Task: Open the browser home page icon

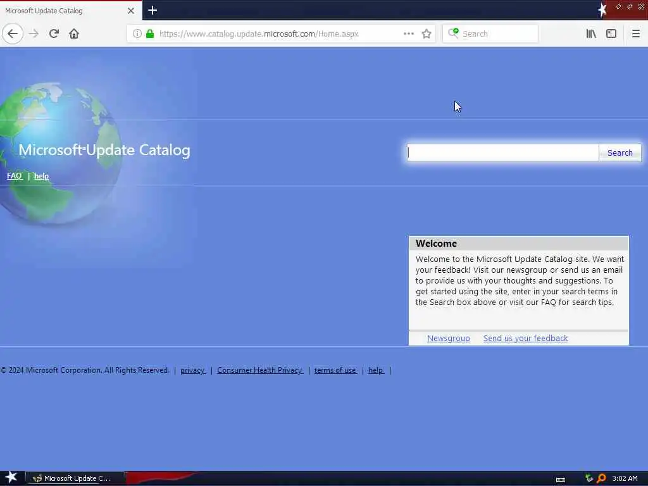Action: [x=74, y=34]
